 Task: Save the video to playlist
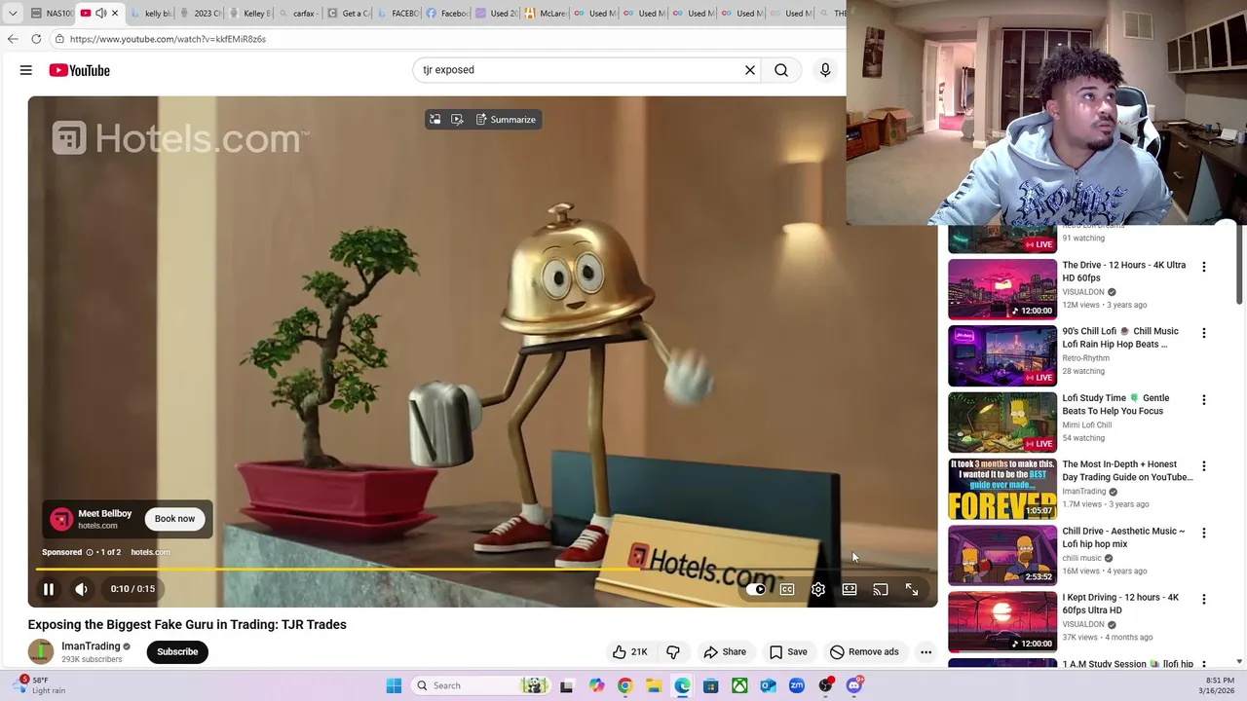click(788, 652)
